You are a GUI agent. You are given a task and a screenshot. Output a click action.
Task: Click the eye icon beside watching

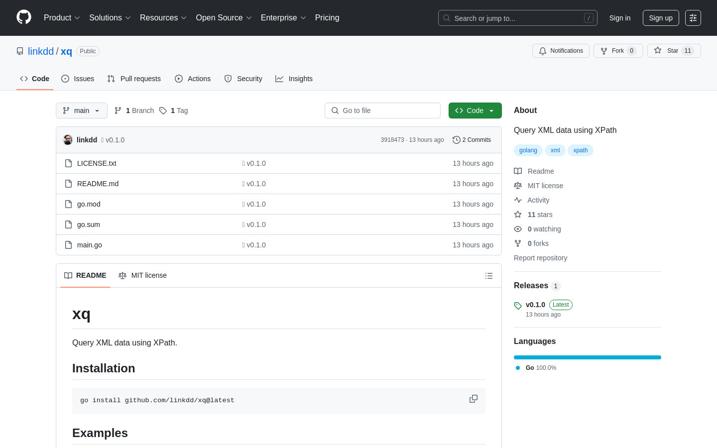point(518,229)
